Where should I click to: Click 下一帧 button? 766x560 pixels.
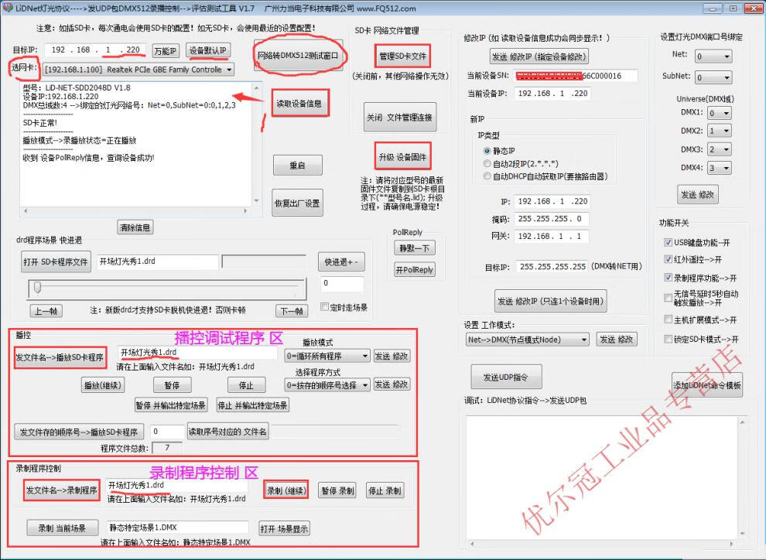click(292, 310)
